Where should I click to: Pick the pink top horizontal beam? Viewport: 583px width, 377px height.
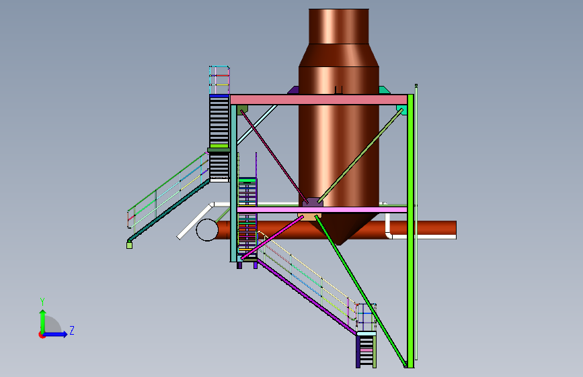(x=319, y=99)
